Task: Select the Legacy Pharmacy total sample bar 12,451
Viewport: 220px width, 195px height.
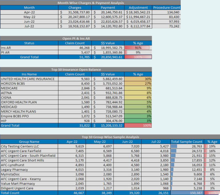Action: coord(187,170)
